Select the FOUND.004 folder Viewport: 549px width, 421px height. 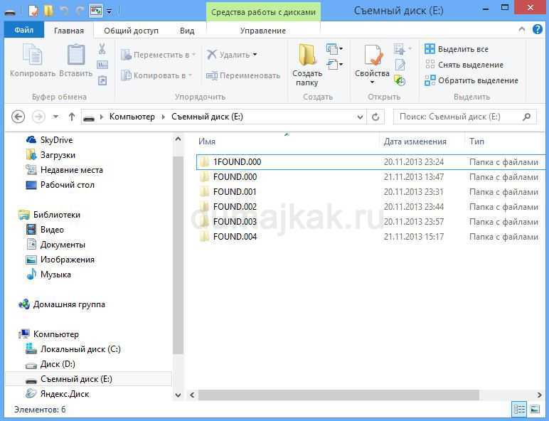pyautogui.click(x=371, y=237)
